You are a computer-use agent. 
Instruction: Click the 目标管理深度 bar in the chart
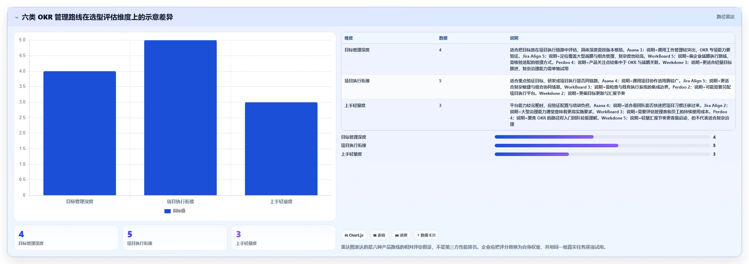[x=80, y=133]
